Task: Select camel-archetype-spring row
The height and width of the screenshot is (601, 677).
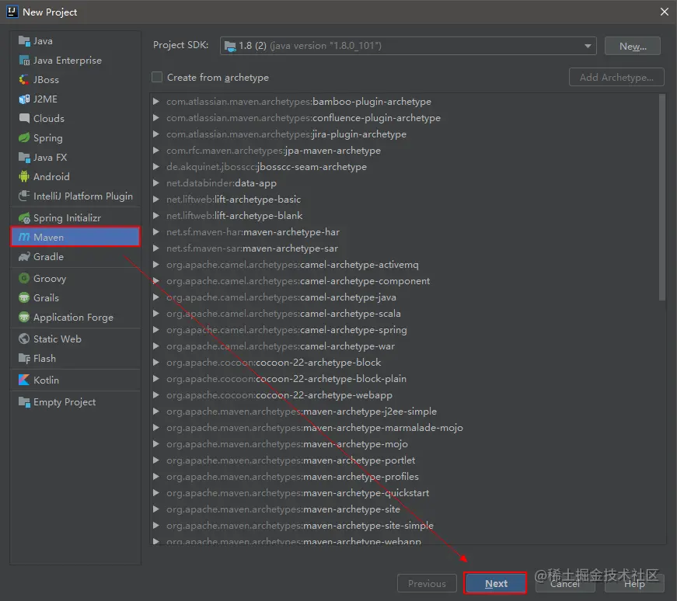Action: click(405, 330)
